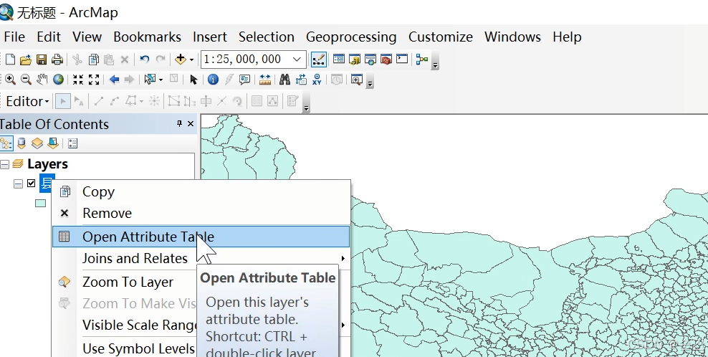Open the Editor dropdown menu
The width and height of the screenshot is (708, 357).
click(x=27, y=101)
